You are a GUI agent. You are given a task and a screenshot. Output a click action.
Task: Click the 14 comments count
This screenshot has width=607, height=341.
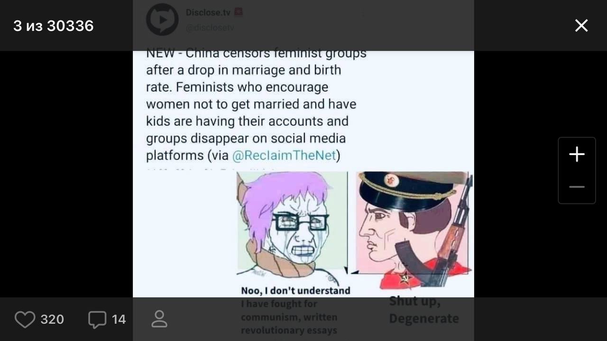119,320
